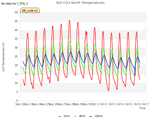Click the 40 value on y-axis
The width and height of the screenshot is (161, 121).
tap(16, 30)
